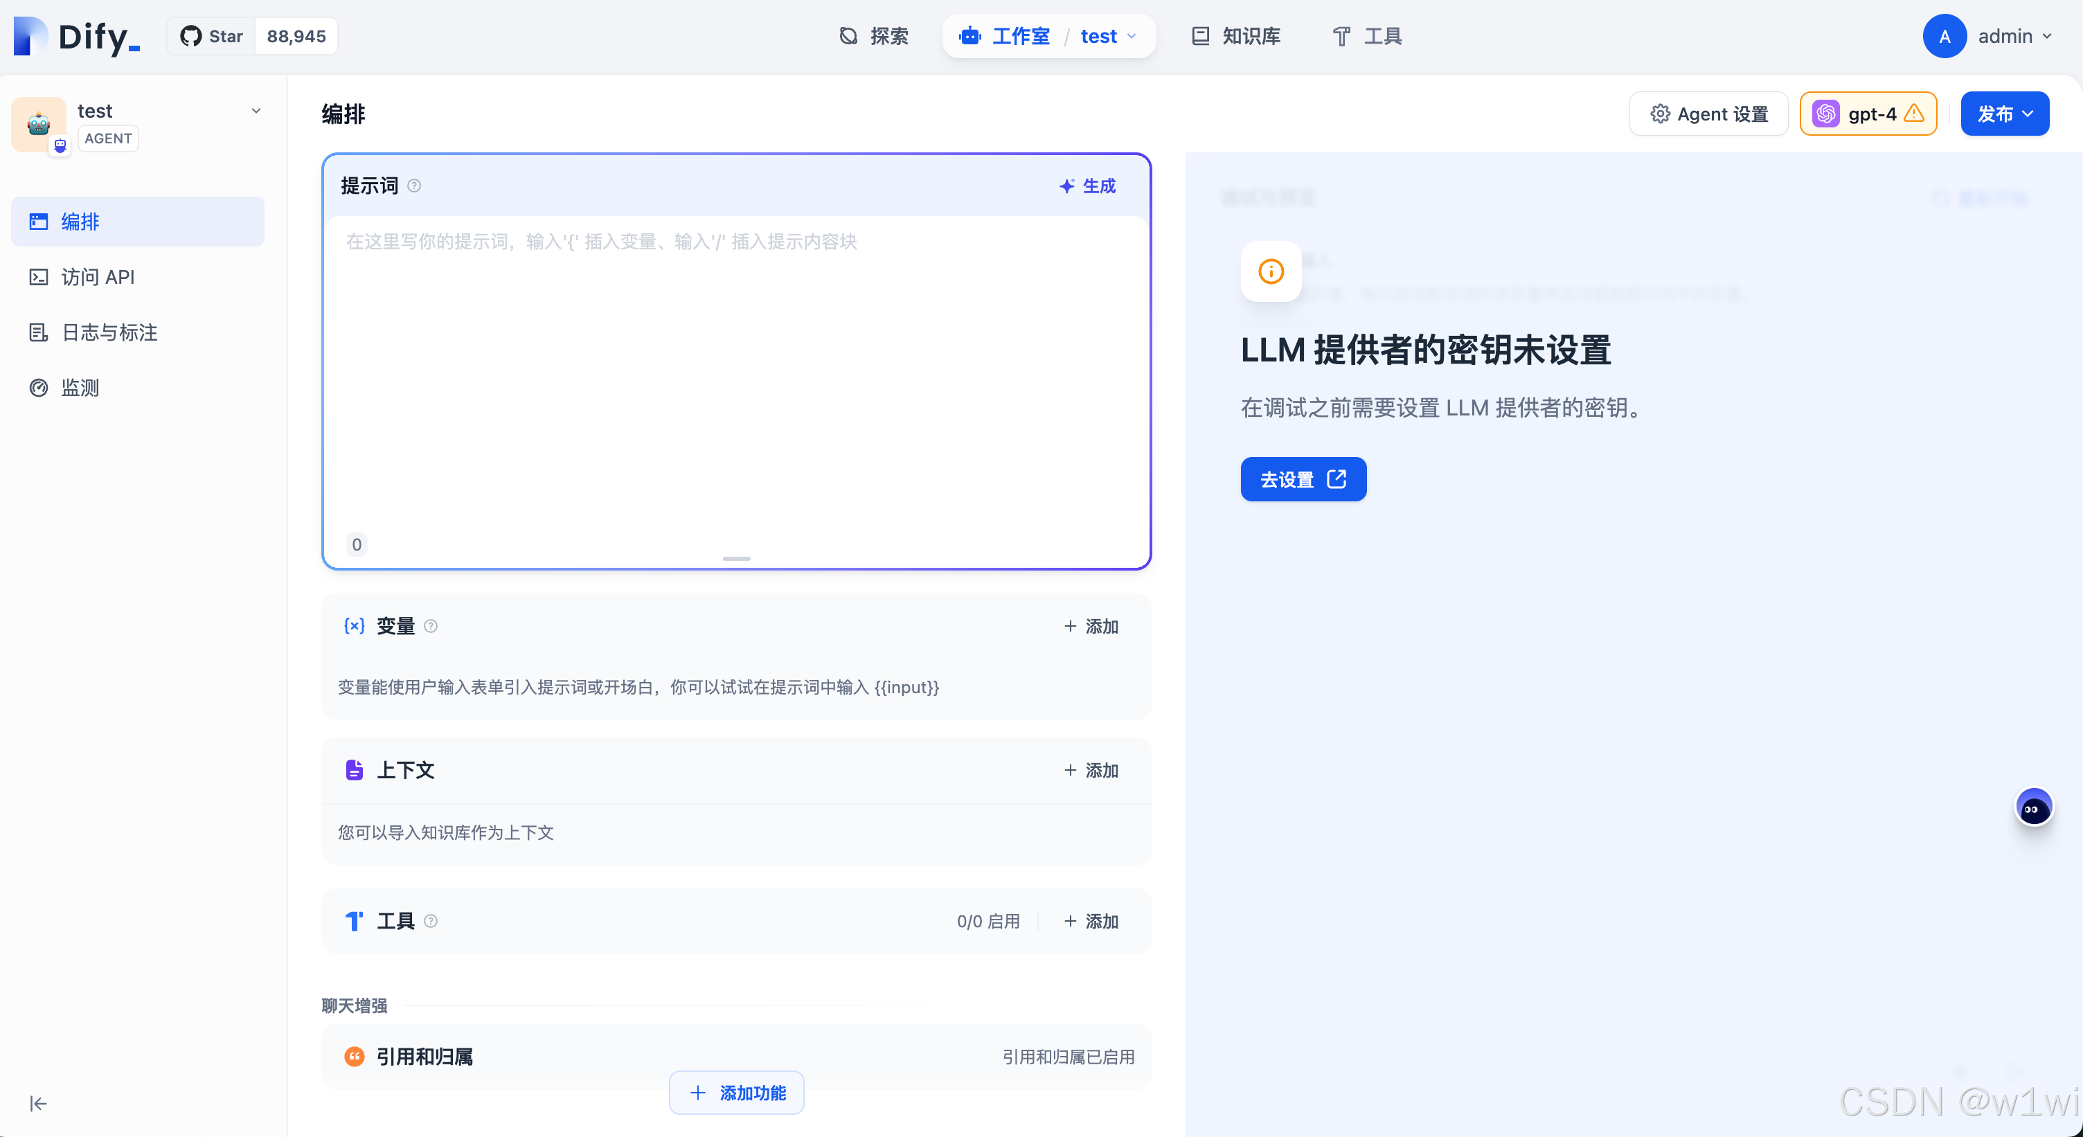Screen dimensions: 2083x1137
Task: Open Agent 设置 via gear icon
Action: pos(1660,113)
